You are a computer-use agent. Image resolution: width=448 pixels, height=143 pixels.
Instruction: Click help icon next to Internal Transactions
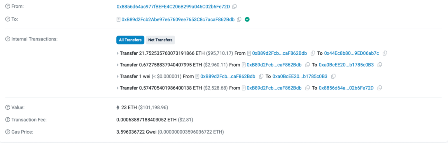coord(8,39)
